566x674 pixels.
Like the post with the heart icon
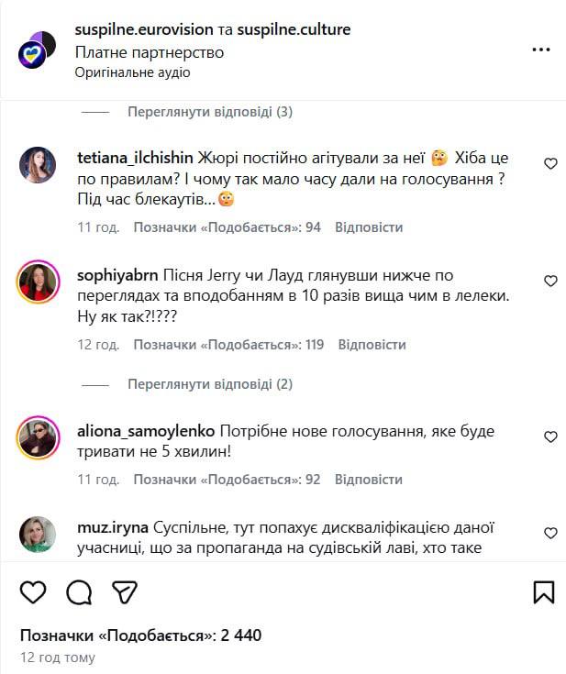pyautogui.click(x=33, y=591)
